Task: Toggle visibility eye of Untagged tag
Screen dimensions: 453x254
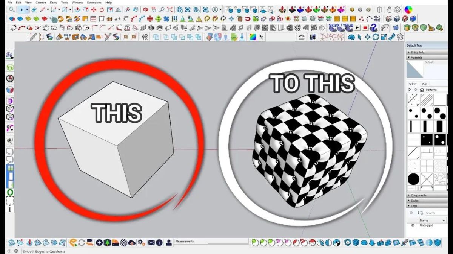Action: click(413, 225)
